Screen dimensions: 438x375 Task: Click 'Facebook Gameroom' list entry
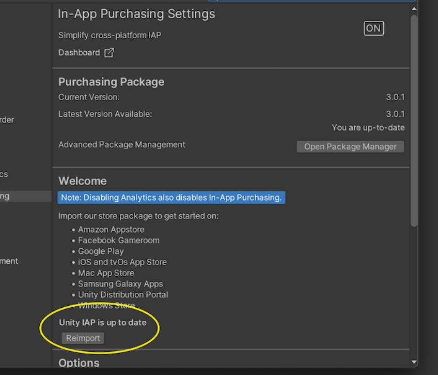coord(119,241)
